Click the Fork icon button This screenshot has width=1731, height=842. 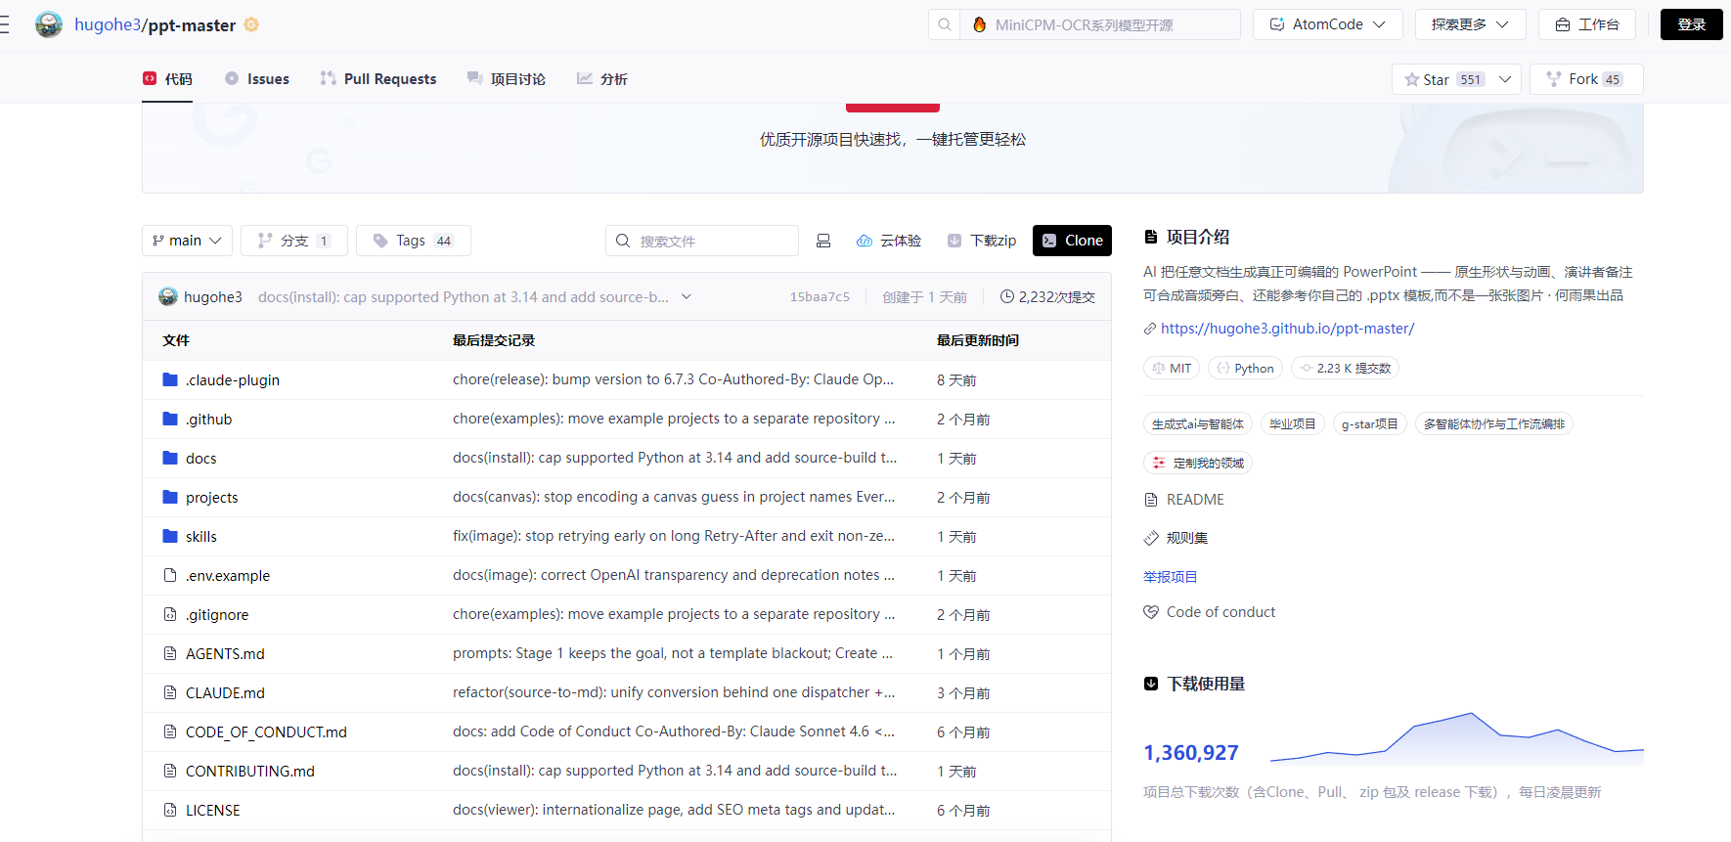coord(1586,79)
